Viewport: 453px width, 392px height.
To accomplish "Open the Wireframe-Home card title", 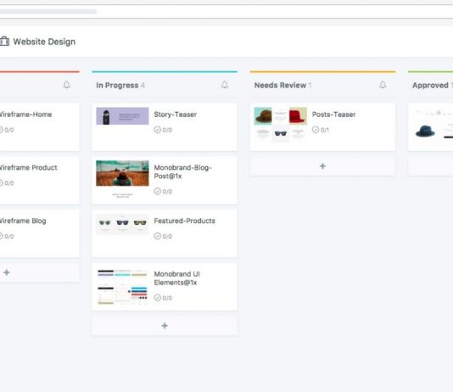I will tap(25, 115).
